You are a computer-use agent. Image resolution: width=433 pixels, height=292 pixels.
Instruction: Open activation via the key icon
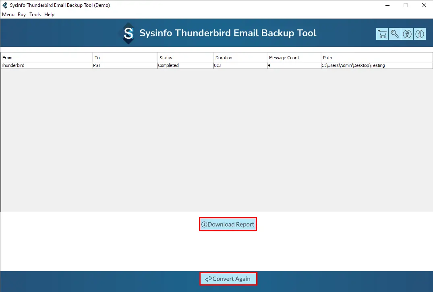(395, 34)
